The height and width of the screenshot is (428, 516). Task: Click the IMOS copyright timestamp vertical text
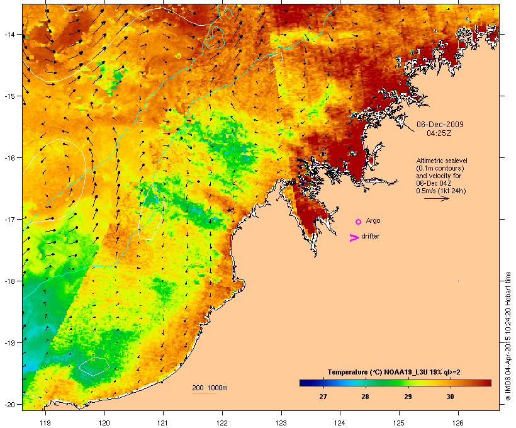point(508,336)
